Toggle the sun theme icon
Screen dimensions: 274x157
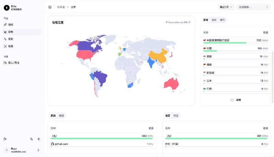pos(39,139)
